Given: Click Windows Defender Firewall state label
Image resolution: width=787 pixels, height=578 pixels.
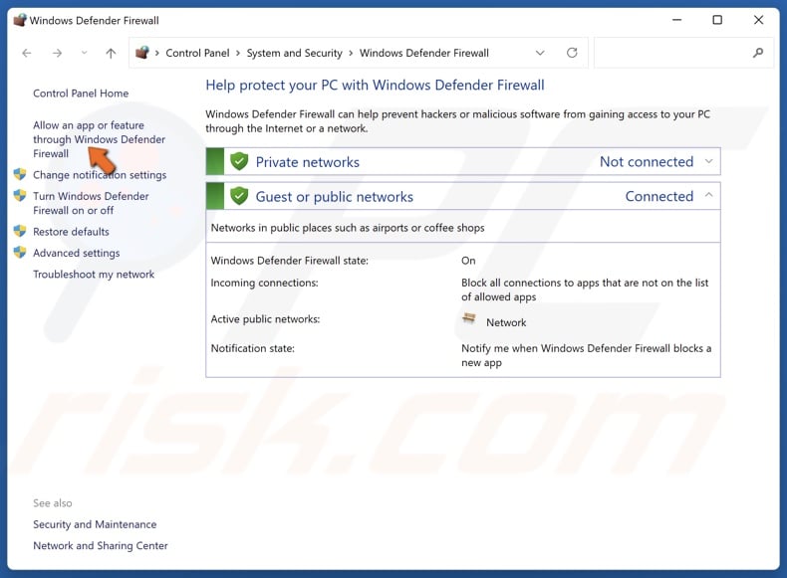Looking at the screenshot, I should point(290,261).
